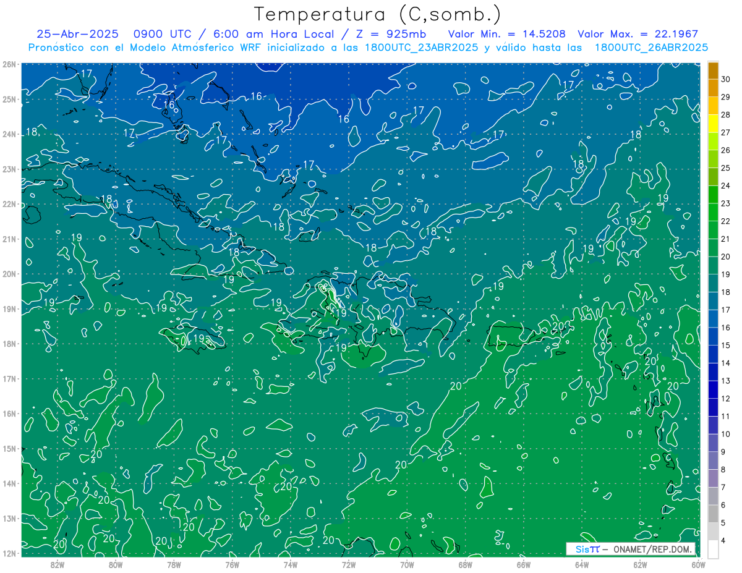
Task: Click the color scale label 22
Action: [x=725, y=221]
